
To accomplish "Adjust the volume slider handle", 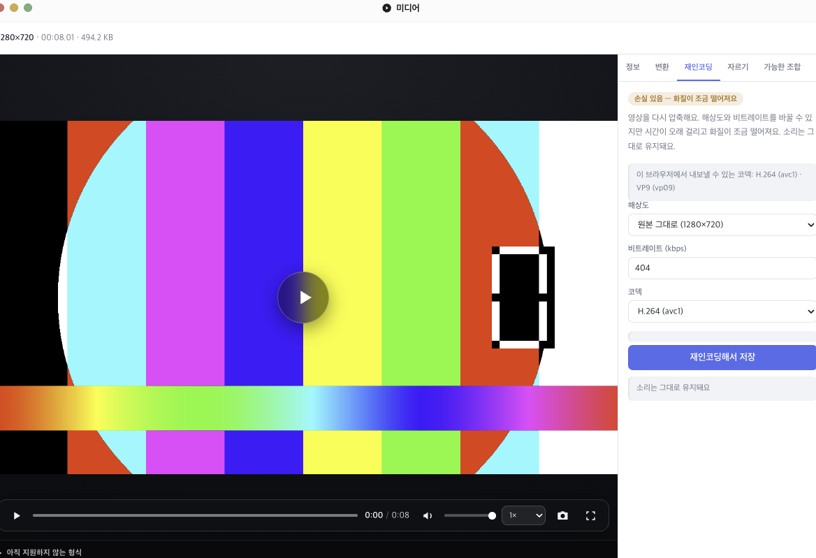I will click(492, 515).
